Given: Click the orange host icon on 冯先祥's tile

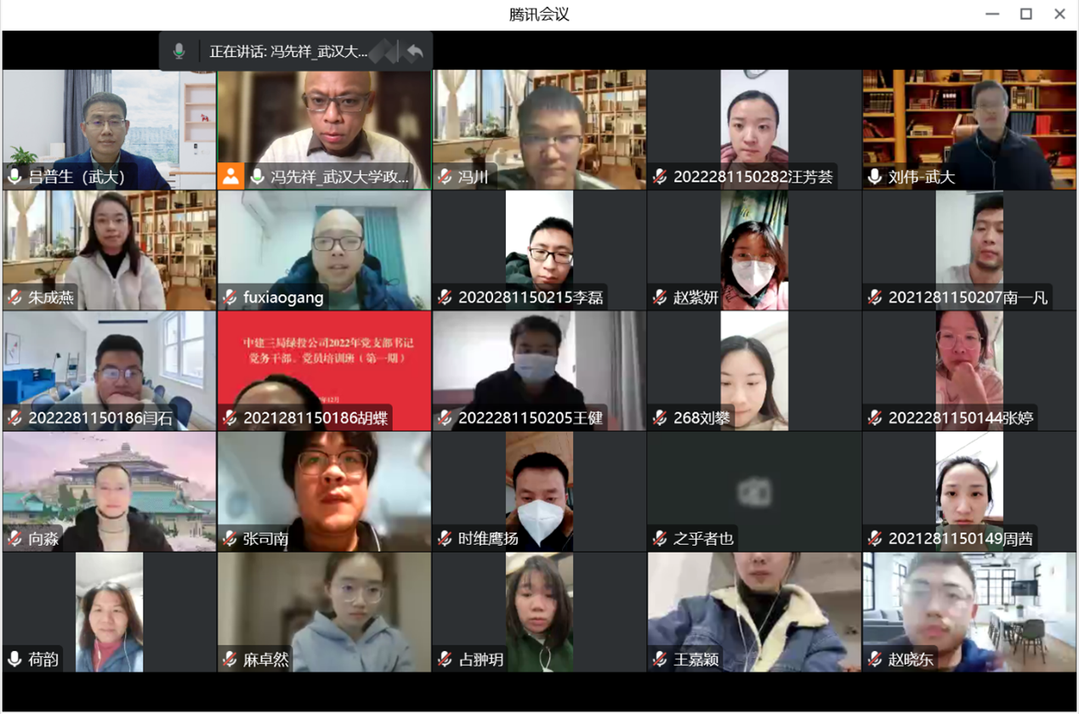Looking at the screenshot, I should point(230,176).
